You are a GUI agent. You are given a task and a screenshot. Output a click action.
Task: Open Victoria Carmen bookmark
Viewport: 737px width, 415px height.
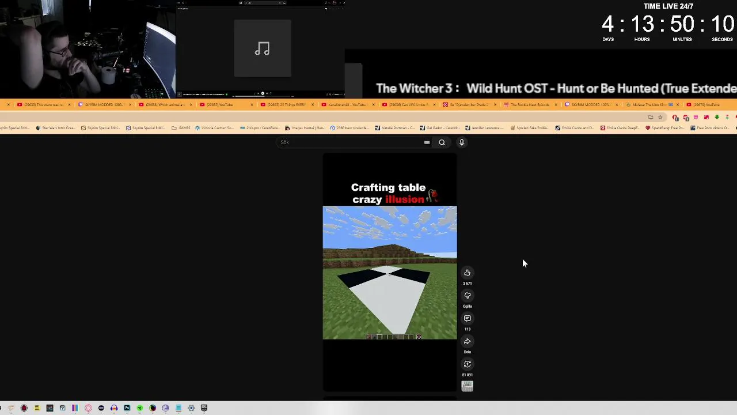coord(214,128)
